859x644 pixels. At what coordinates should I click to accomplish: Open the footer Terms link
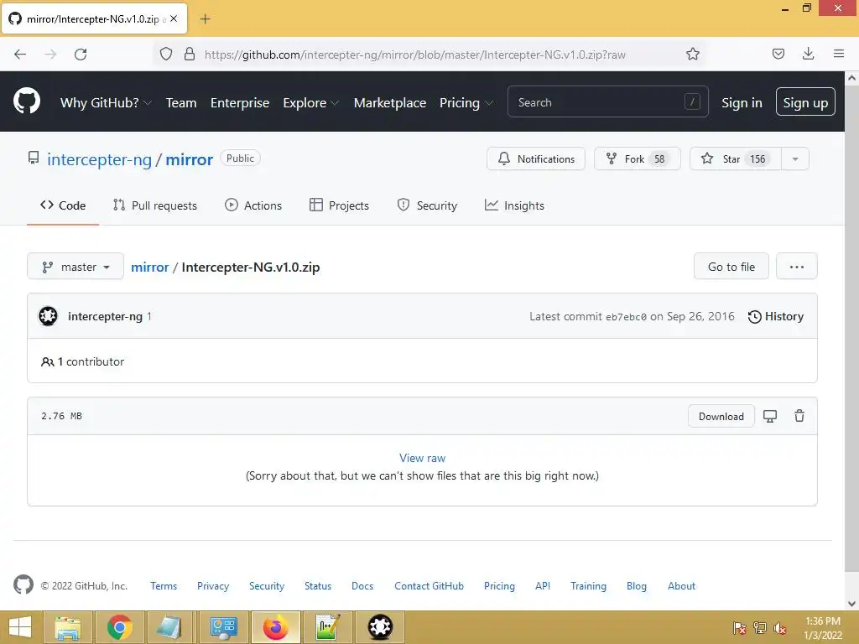point(164,585)
